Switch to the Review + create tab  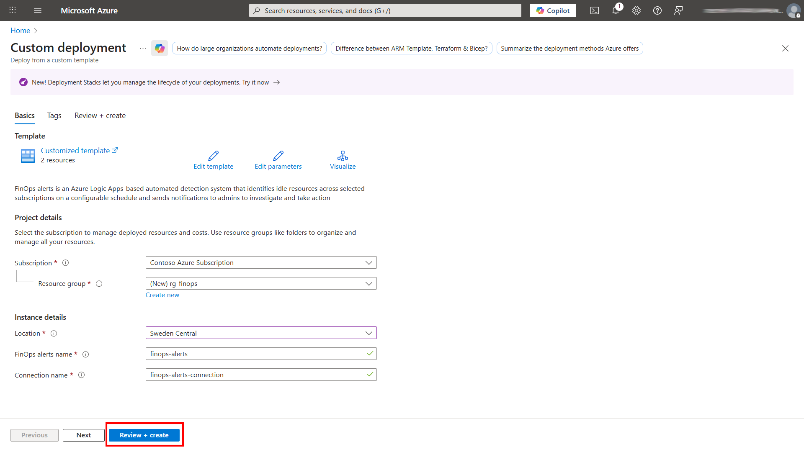100,116
